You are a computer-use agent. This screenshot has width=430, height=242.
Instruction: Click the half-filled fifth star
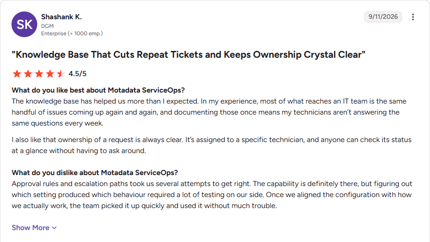point(61,74)
